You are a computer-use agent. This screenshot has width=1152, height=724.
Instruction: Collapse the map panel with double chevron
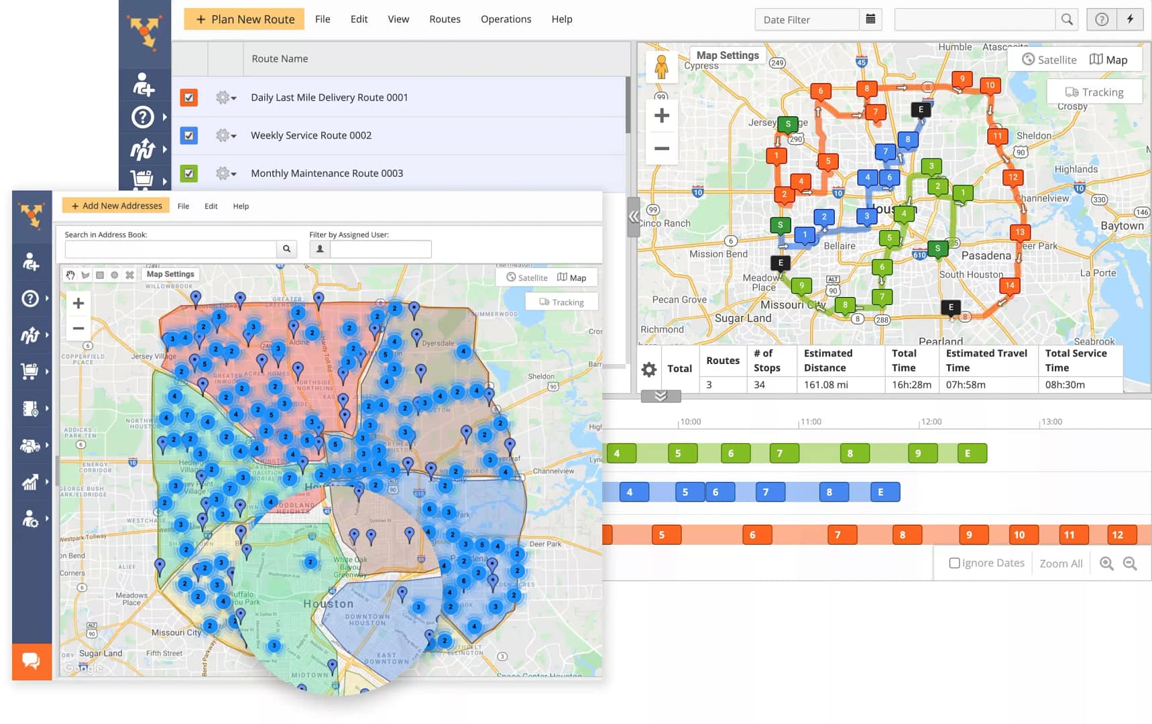[633, 217]
